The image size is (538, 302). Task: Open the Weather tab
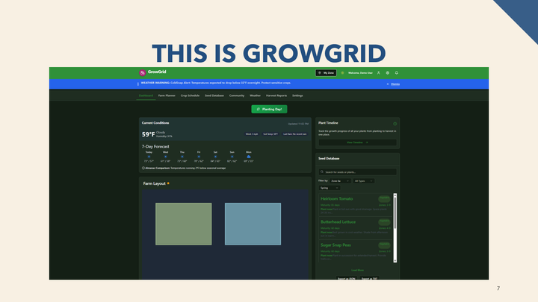coord(256,95)
